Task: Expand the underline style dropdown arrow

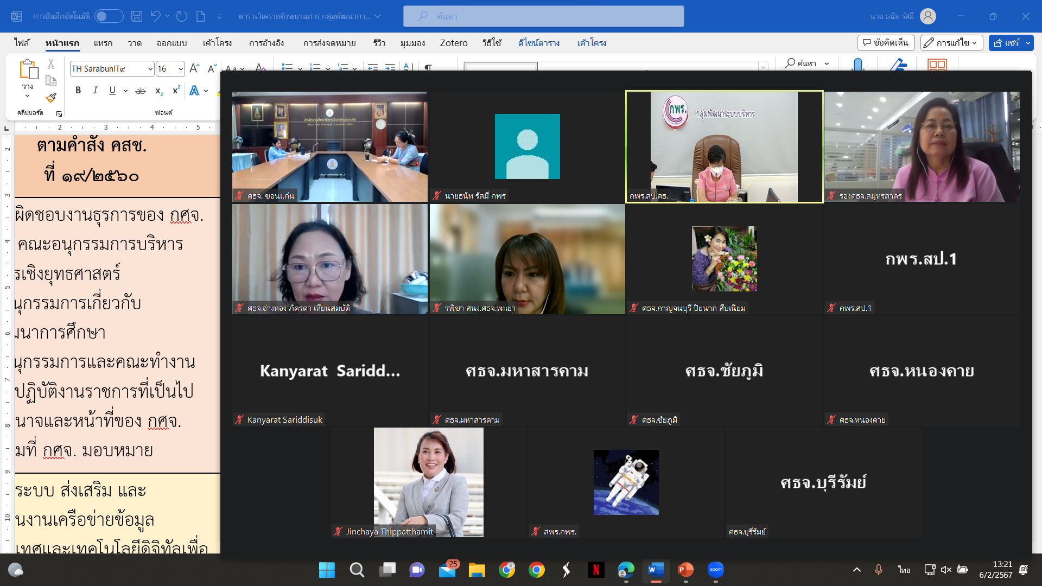Action: pyautogui.click(x=125, y=91)
